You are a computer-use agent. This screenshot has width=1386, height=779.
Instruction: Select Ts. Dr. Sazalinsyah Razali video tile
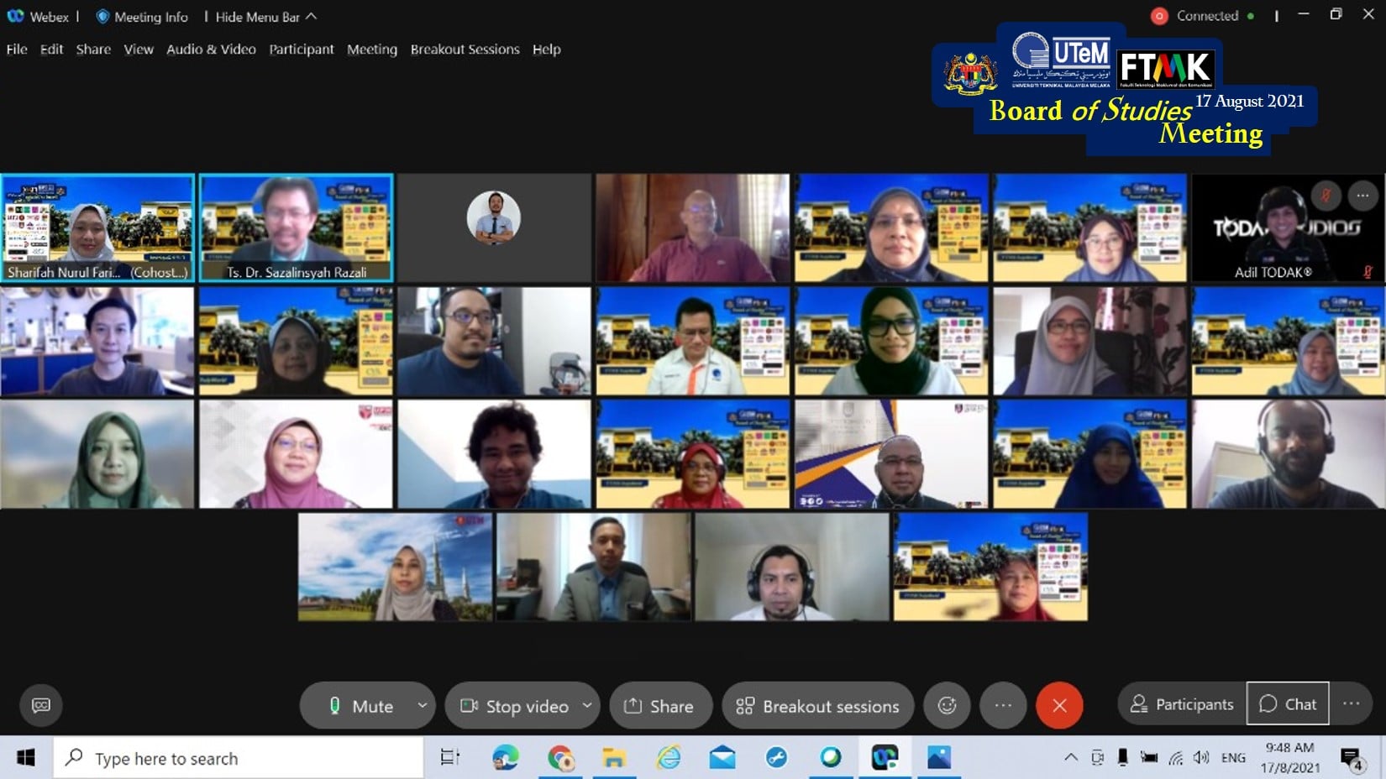pos(296,227)
